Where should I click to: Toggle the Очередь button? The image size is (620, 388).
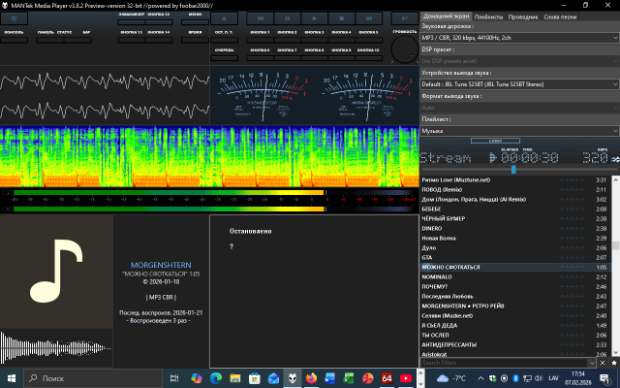pos(224,58)
